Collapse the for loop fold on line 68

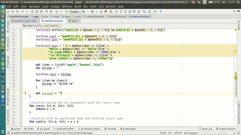click(x=22, y=81)
